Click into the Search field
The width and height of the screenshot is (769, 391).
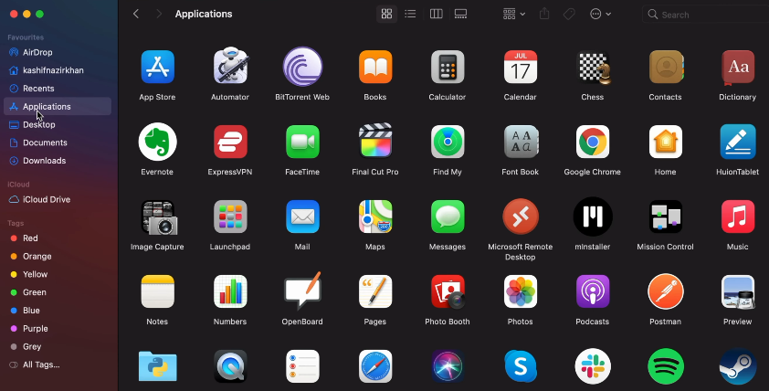click(706, 15)
